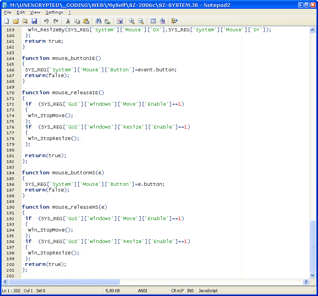Click 'mouse_buttonNS(e)' function name
The height and width of the screenshot is (296, 318).
click(x=78, y=173)
